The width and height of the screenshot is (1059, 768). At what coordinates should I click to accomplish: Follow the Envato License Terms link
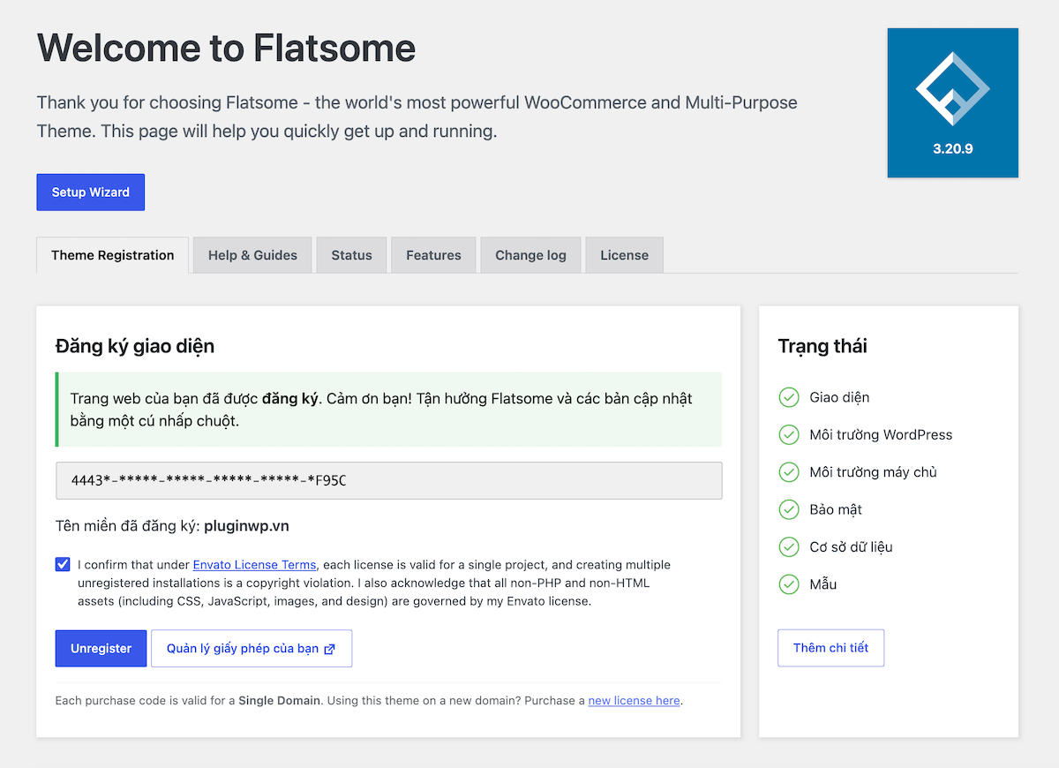(x=254, y=565)
